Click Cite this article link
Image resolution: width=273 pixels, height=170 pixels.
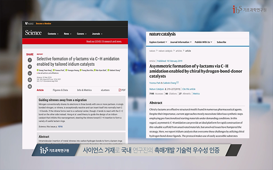click(189, 89)
